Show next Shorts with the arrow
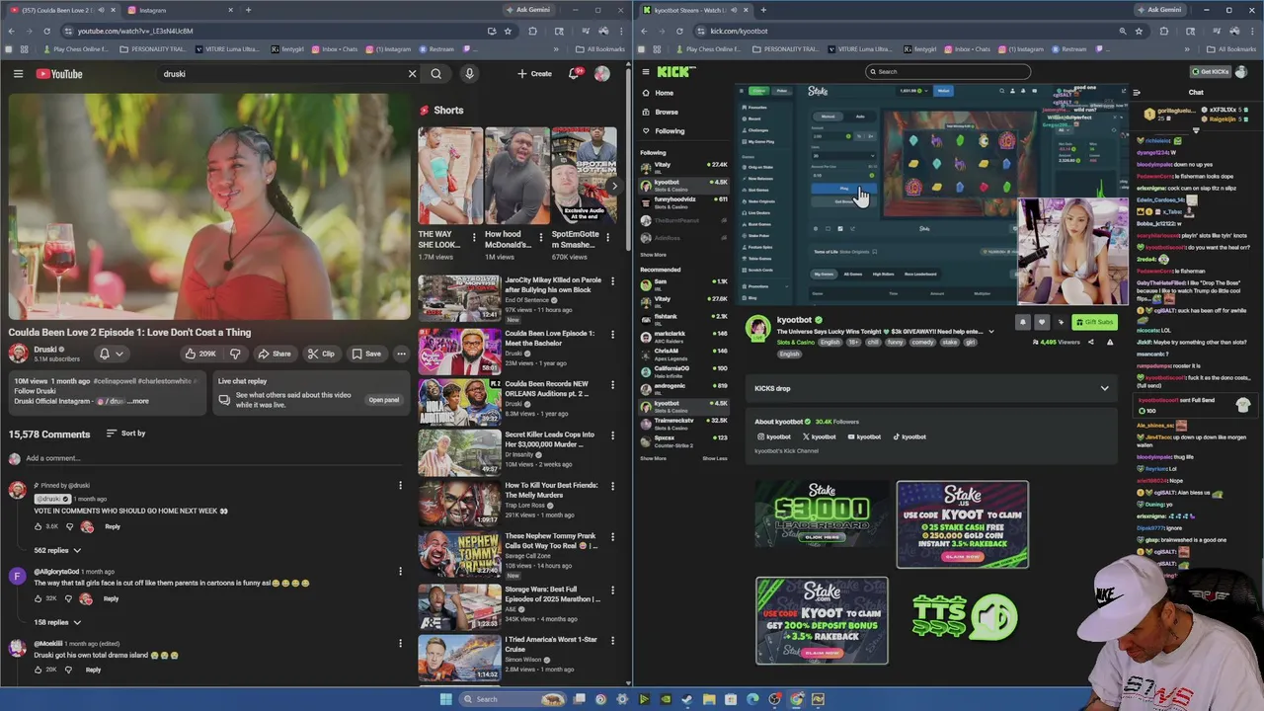 click(613, 186)
